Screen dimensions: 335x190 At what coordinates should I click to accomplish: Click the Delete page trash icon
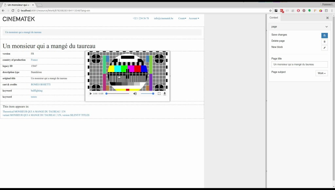(x=324, y=42)
